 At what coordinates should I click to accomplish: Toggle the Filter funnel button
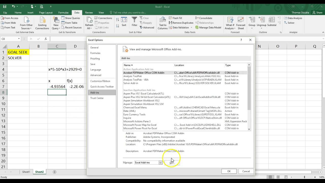pyautogui.click(x=135, y=22)
